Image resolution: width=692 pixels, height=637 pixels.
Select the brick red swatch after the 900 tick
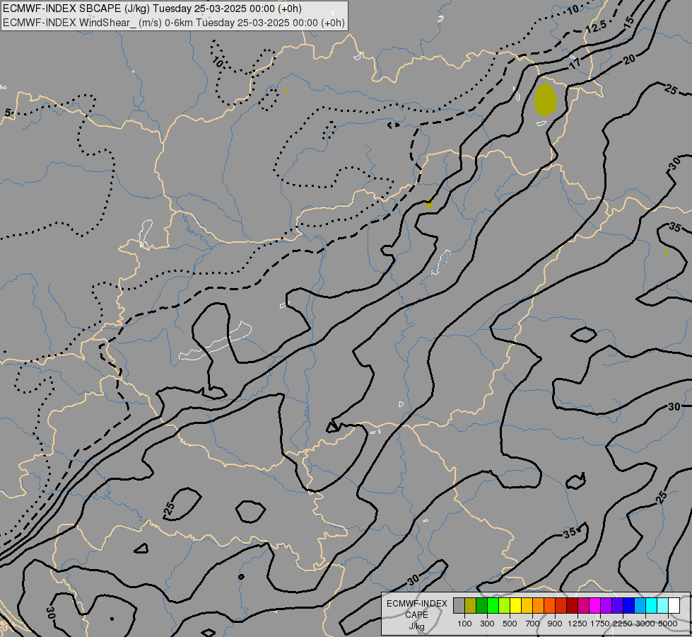(561, 606)
